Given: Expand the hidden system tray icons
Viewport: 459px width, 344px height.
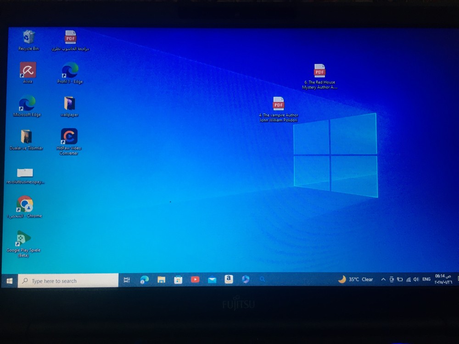Looking at the screenshot, I should pyautogui.click(x=383, y=279).
